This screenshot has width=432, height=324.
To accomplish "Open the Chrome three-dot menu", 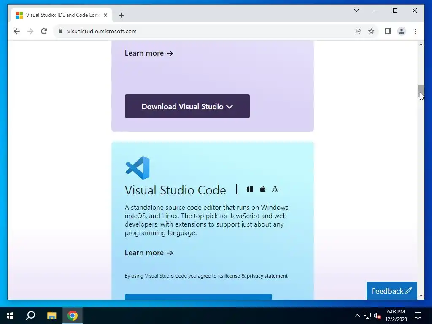I will 415,31.
